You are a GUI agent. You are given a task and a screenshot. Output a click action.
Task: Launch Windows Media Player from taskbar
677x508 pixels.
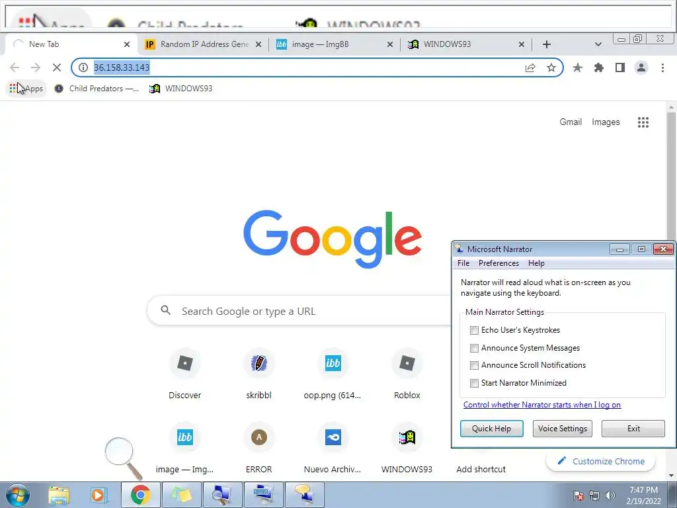pos(99,495)
